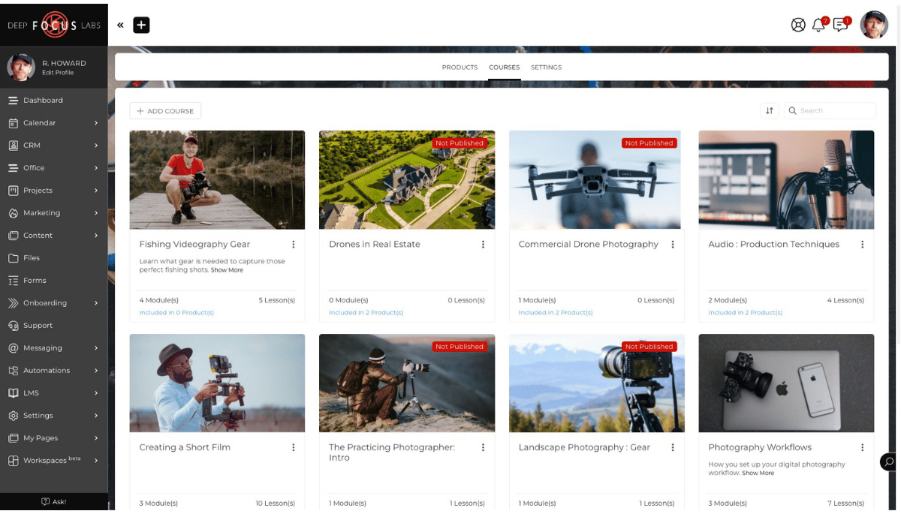
Task: Click the helm-shaped help icon in top bar
Action: tap(798, 24)
